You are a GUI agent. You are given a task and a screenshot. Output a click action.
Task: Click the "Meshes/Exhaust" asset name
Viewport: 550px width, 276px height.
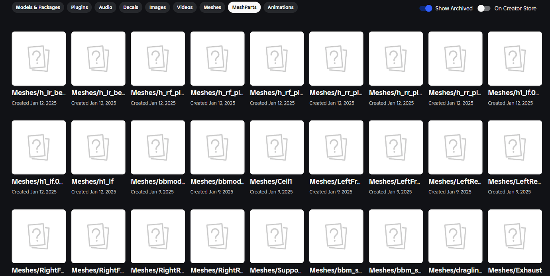(x=515, y=270)
